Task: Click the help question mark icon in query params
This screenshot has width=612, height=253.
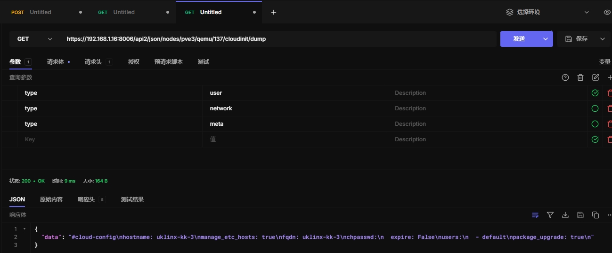Action: tap(565, 77)
